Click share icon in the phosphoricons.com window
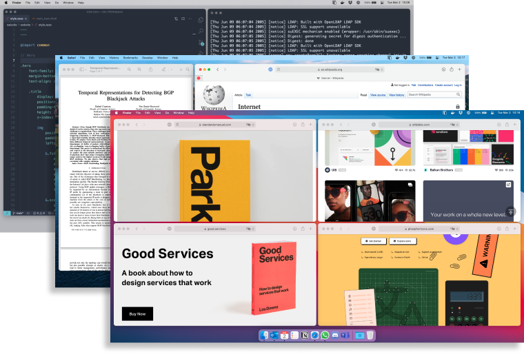 507,229
